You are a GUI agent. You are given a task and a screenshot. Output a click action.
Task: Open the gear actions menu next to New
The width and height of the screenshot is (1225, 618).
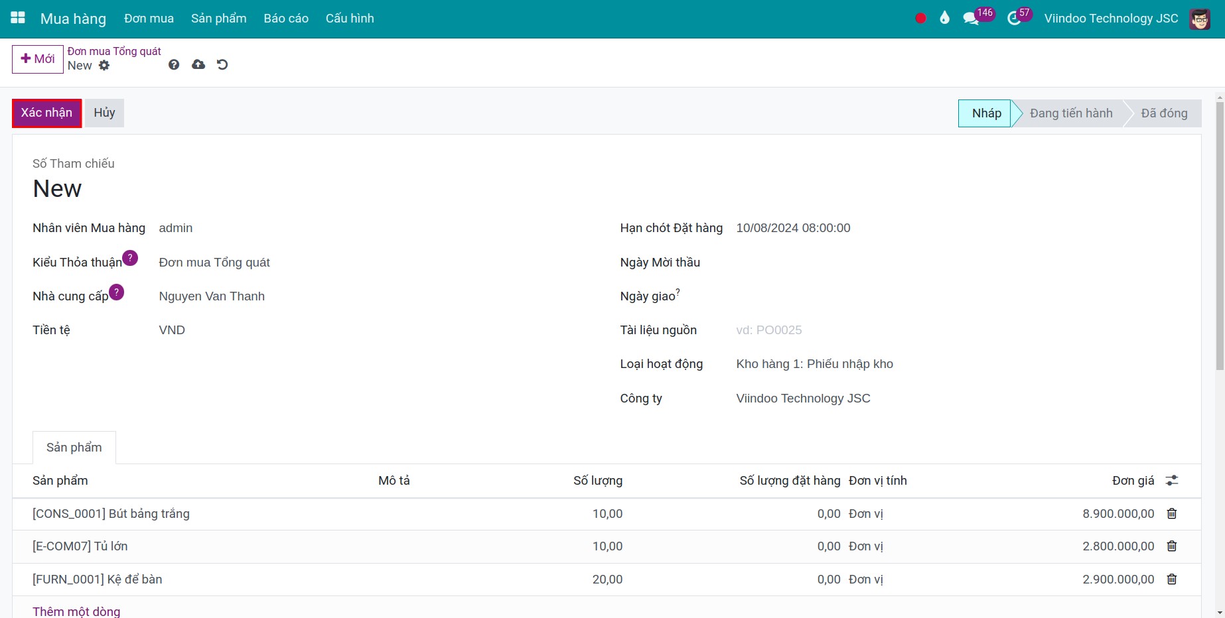[104, 66]
